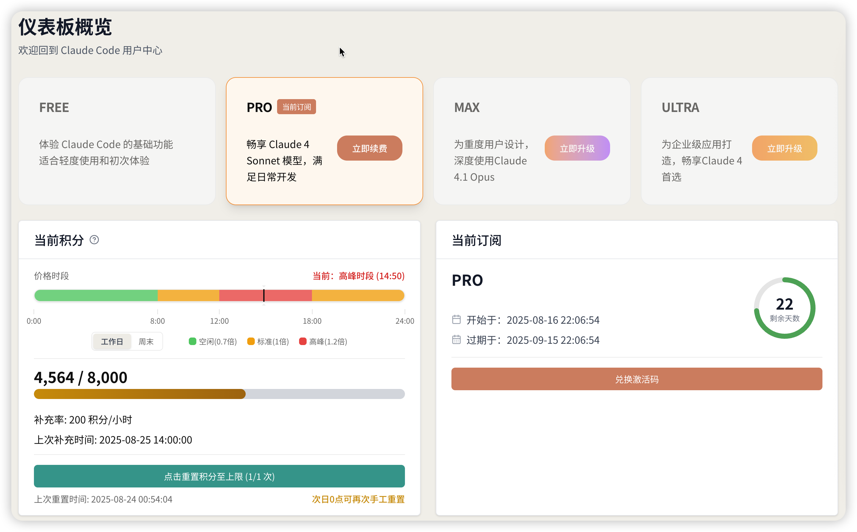The image size is (857, 532).
Task: Click the 兑换激活码 button
Action: (637, 379)
